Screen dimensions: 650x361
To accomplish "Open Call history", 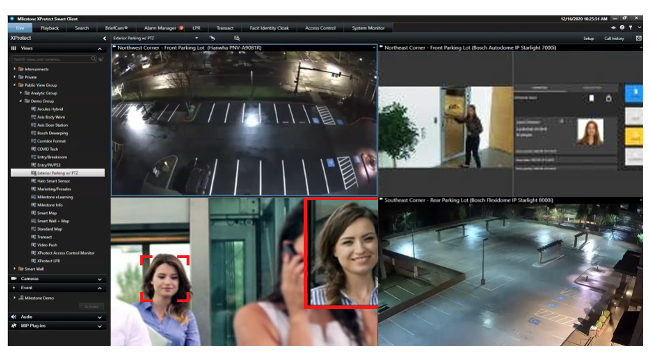I will pyautogui.click(x=614, y=38).
